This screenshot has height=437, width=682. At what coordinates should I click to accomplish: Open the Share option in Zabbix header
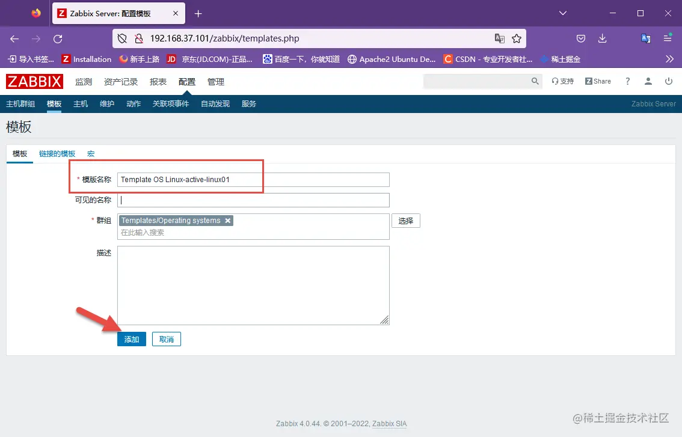click(x=598, y=81)
